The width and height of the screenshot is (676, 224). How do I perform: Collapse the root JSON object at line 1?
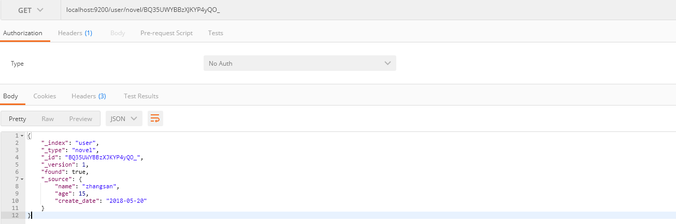tap(22, 136)
